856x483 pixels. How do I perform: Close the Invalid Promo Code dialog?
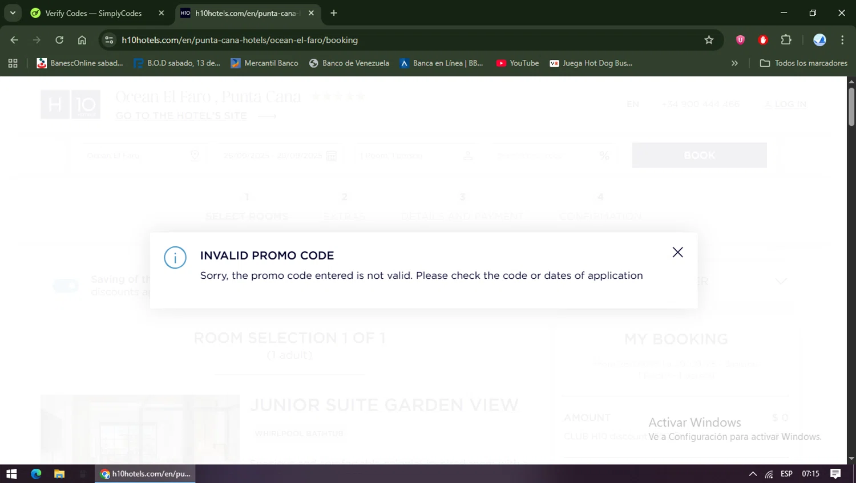pyautogui.click(x=677, y=252)
